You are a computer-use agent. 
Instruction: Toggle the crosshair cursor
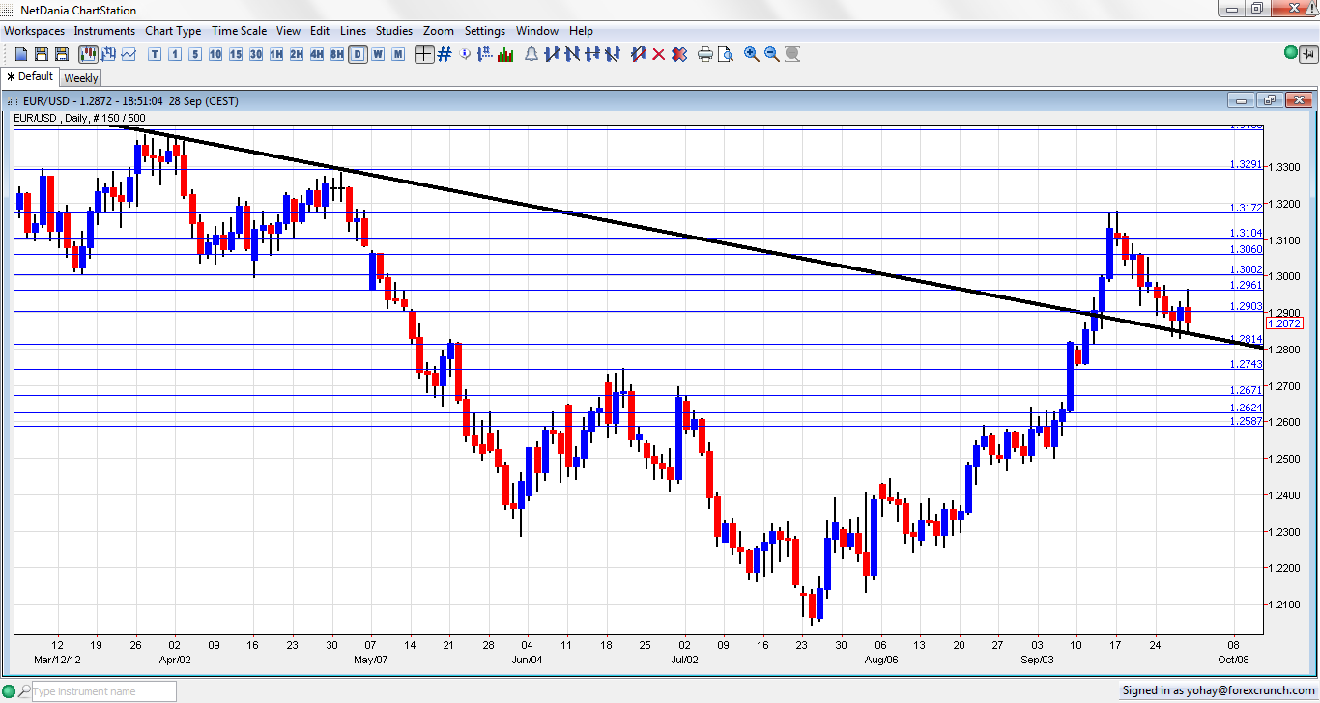[x=423, y=54]
